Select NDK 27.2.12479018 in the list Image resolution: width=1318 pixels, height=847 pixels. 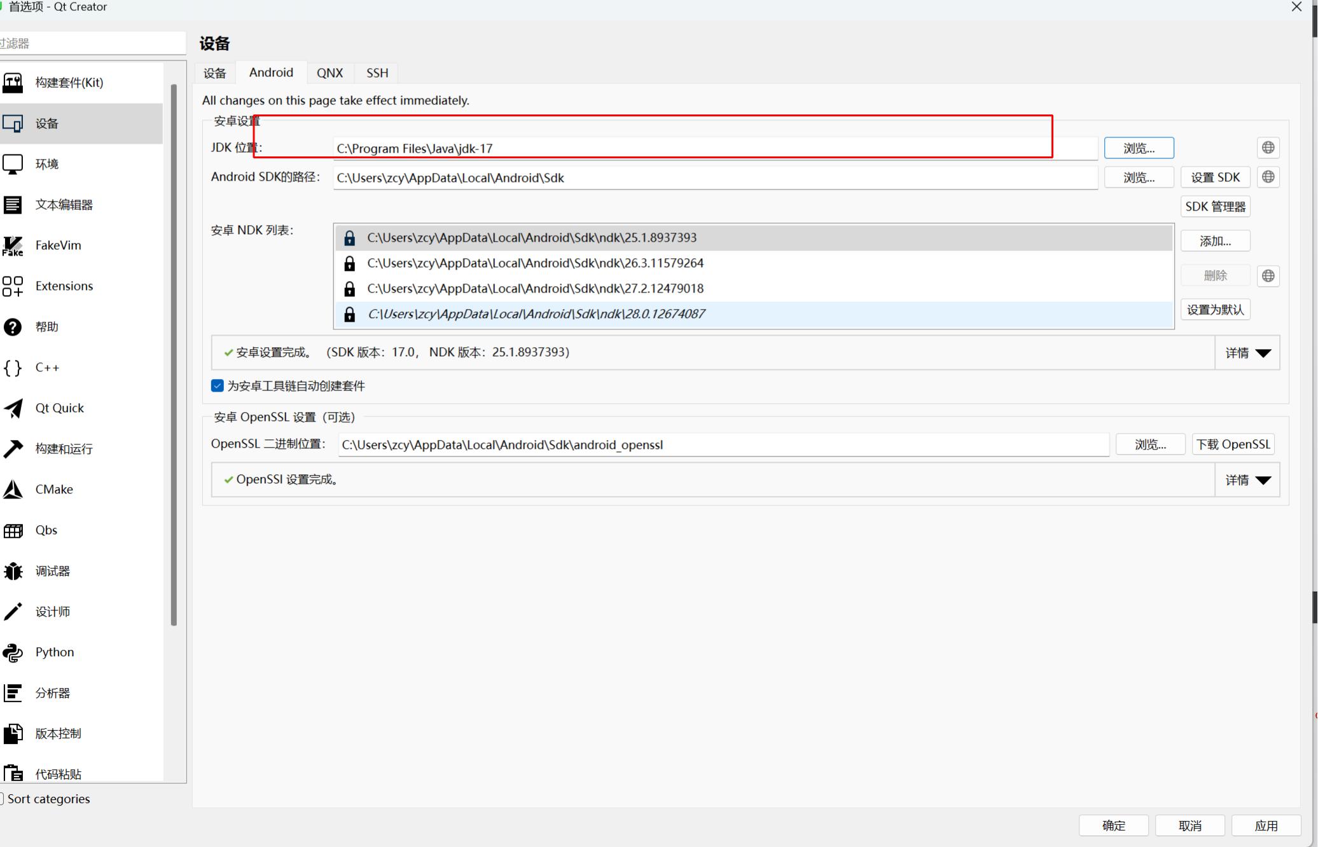(x=535, y=289)
